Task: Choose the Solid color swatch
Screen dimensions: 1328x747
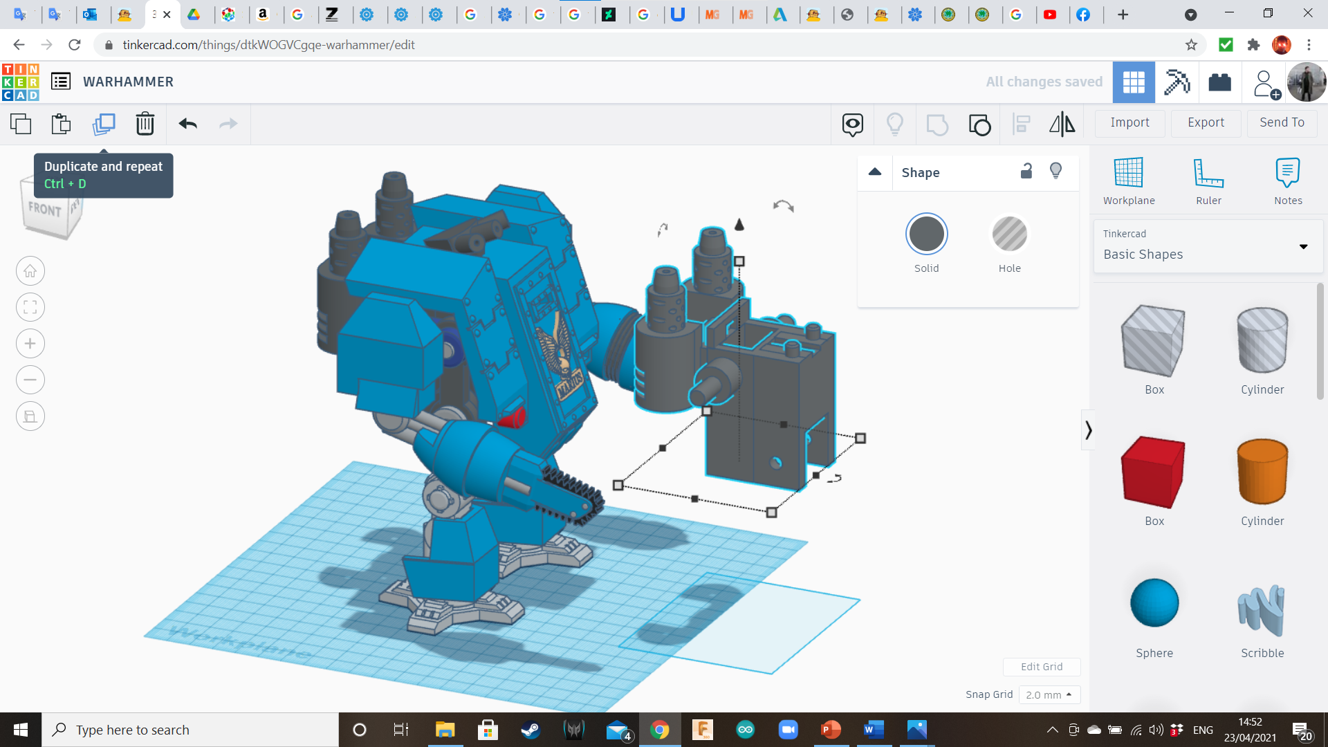Action: [x=926, y=234]
